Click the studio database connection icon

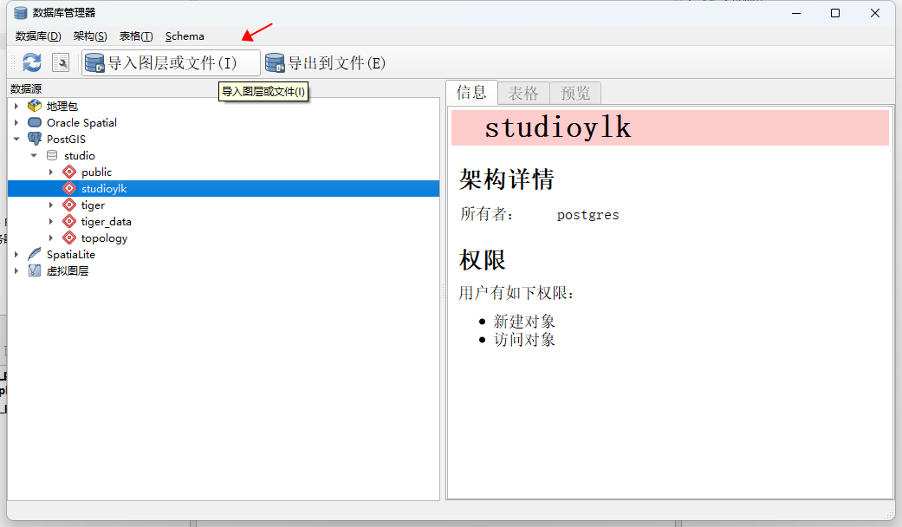pos(52,155)
